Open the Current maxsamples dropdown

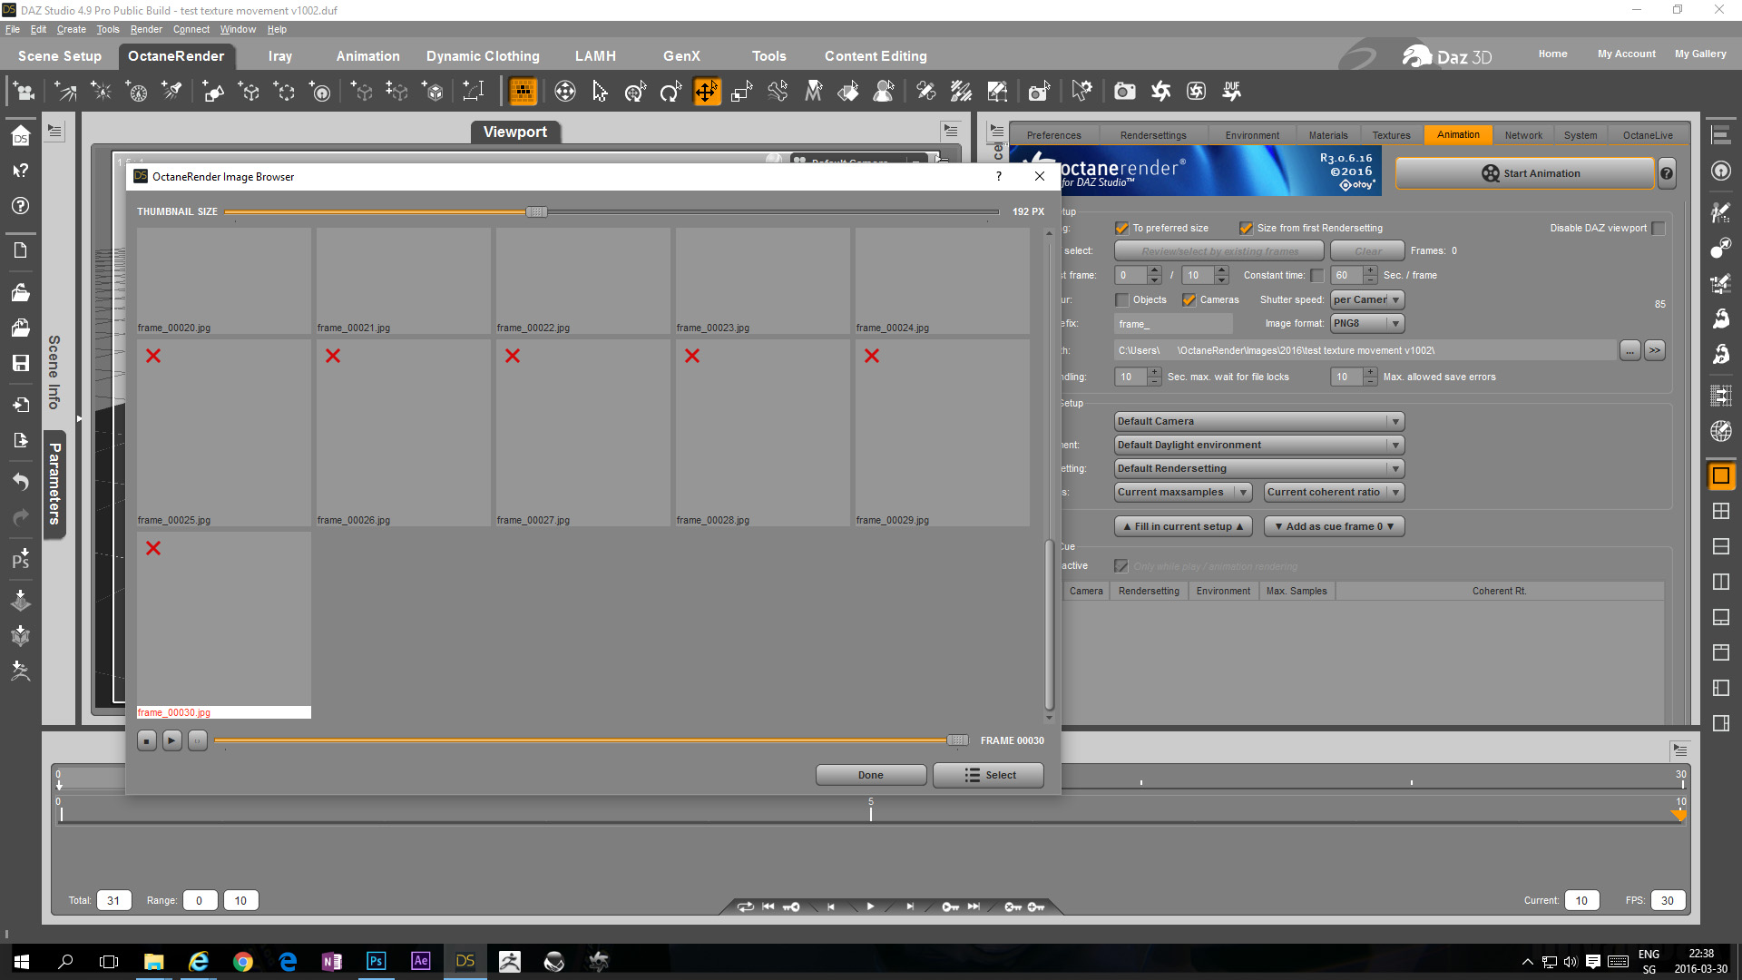click(x=1183, y=492)
